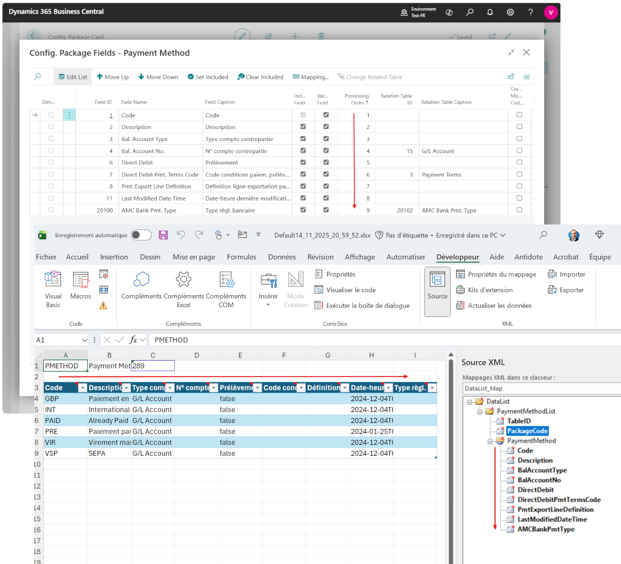The height and width of the screenshot is (564, 621).
Task: Expand the Name Box dropdown arrow
Action: tap(84, 340)
